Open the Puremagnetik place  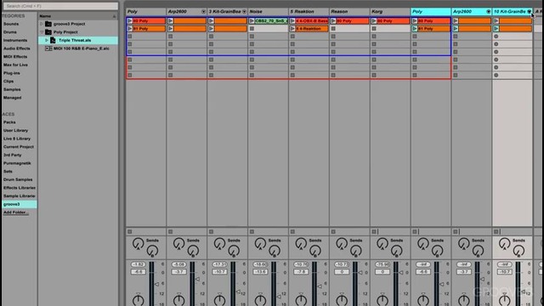[x=17, y=163]
